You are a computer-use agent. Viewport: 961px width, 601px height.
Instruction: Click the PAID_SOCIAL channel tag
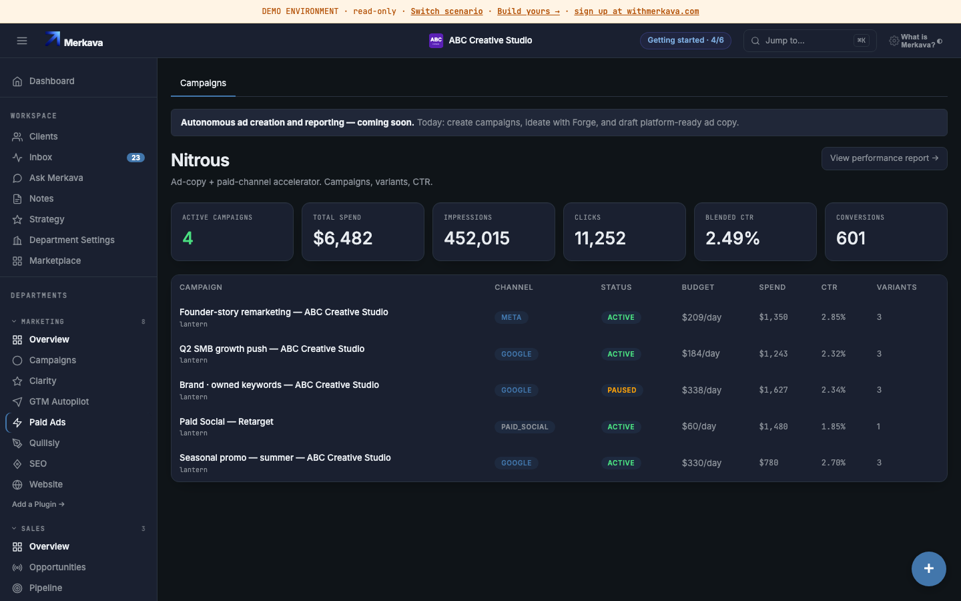click(x=525, y=427)
